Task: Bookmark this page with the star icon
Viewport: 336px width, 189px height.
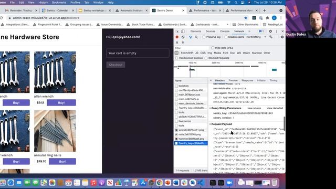Action: (x=246, y=18)
